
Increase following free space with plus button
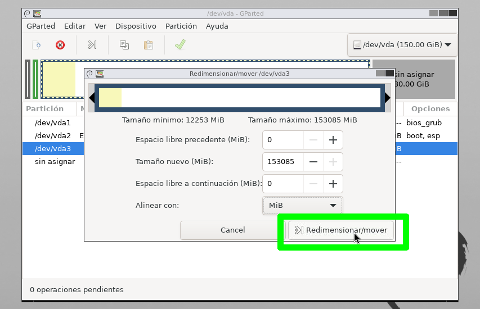[333, 184]
